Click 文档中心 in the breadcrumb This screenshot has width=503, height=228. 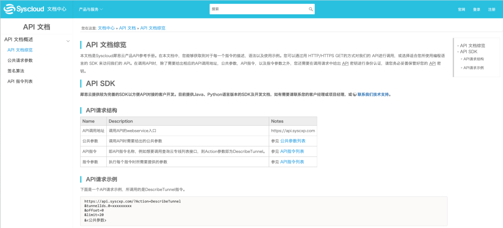pos(106,28)
